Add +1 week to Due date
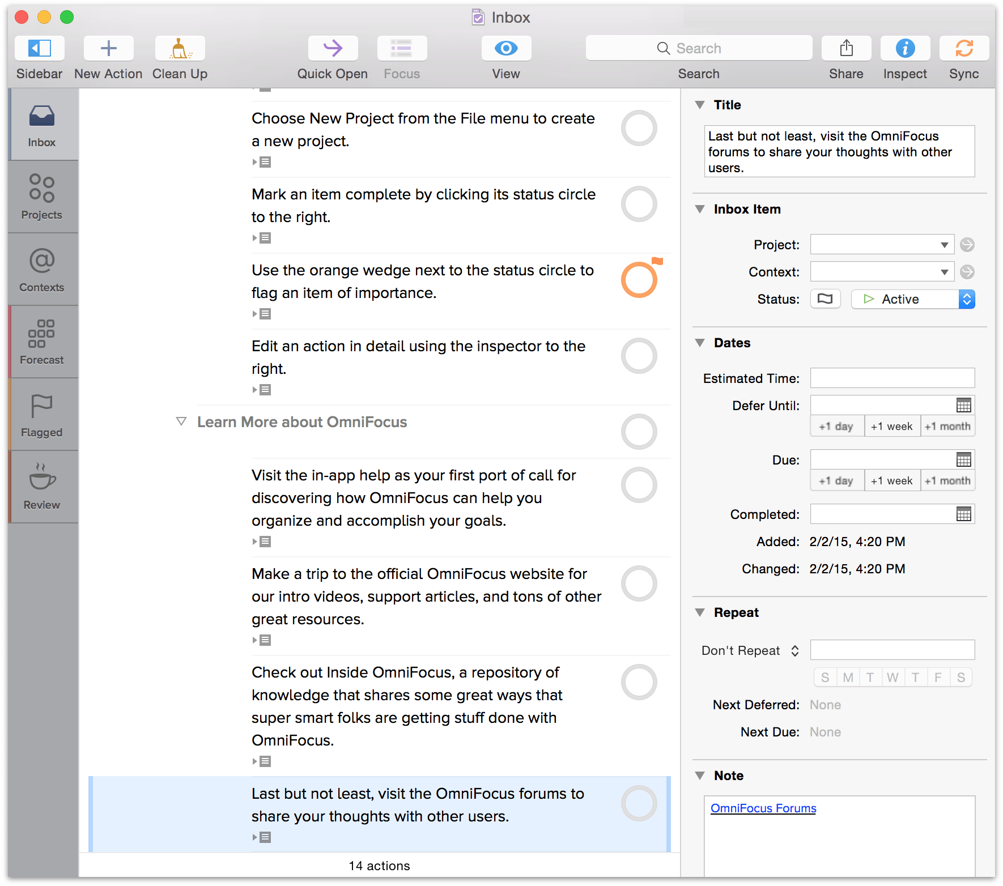The image size is (1003, 886). 892,480
